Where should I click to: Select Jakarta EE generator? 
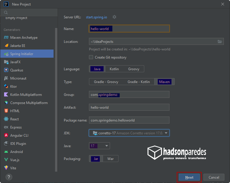coord(27,46)
